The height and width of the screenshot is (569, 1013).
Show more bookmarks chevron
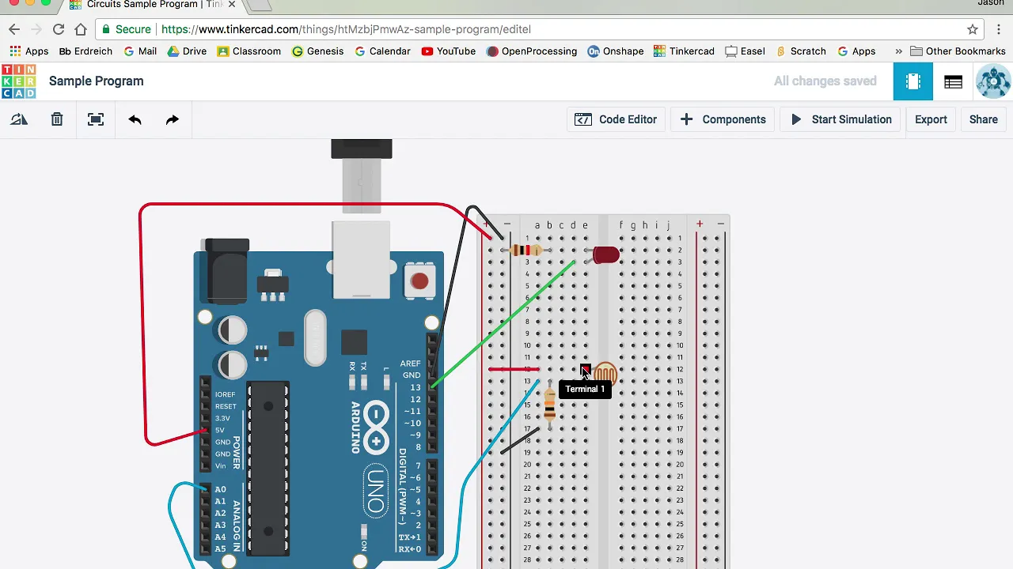(x=898, y=51)
